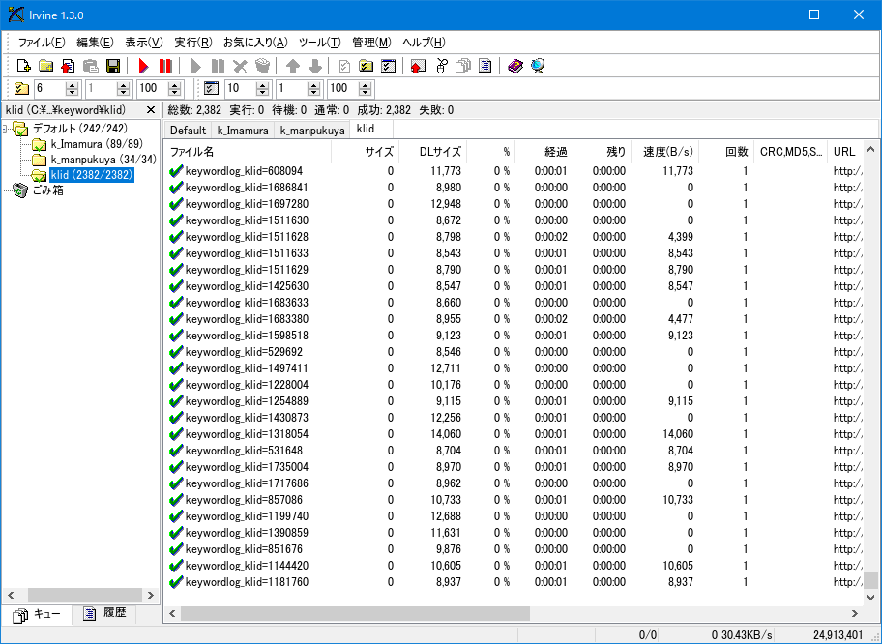882x644 pixels.
Task: Open the ファイル(F) menu
Action: [x=42, y=43]
